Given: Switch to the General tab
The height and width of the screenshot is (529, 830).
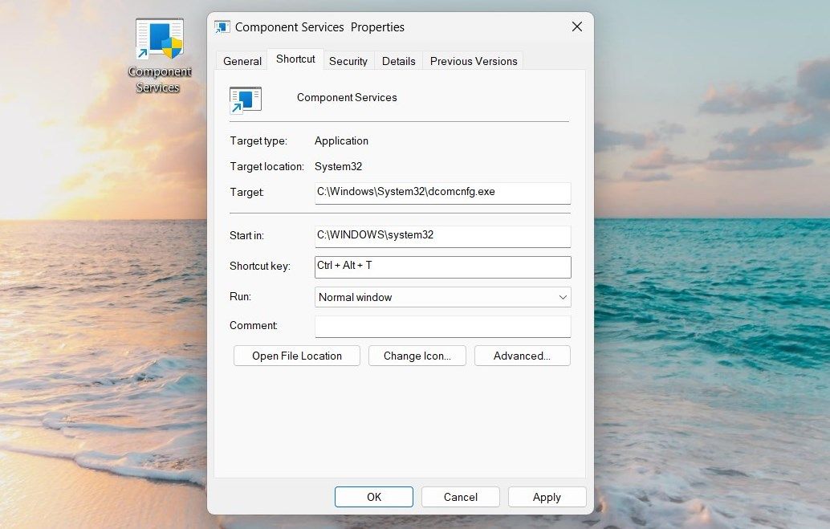Looking at the screenshot, I should click(x=242, y=62).
